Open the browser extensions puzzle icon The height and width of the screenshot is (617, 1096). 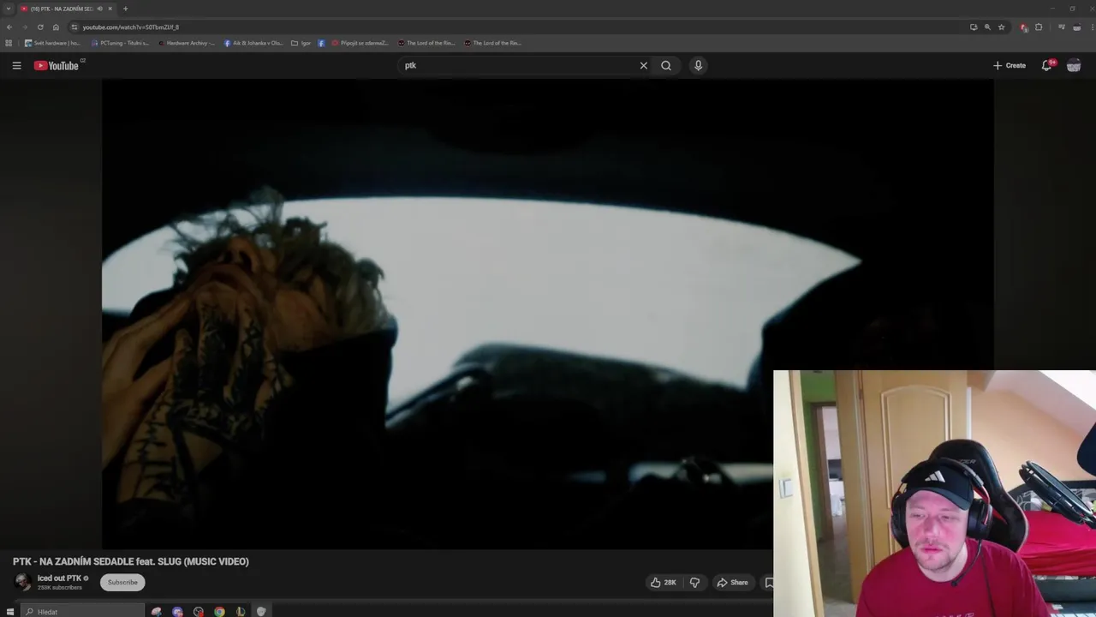tap(1039, 27)
